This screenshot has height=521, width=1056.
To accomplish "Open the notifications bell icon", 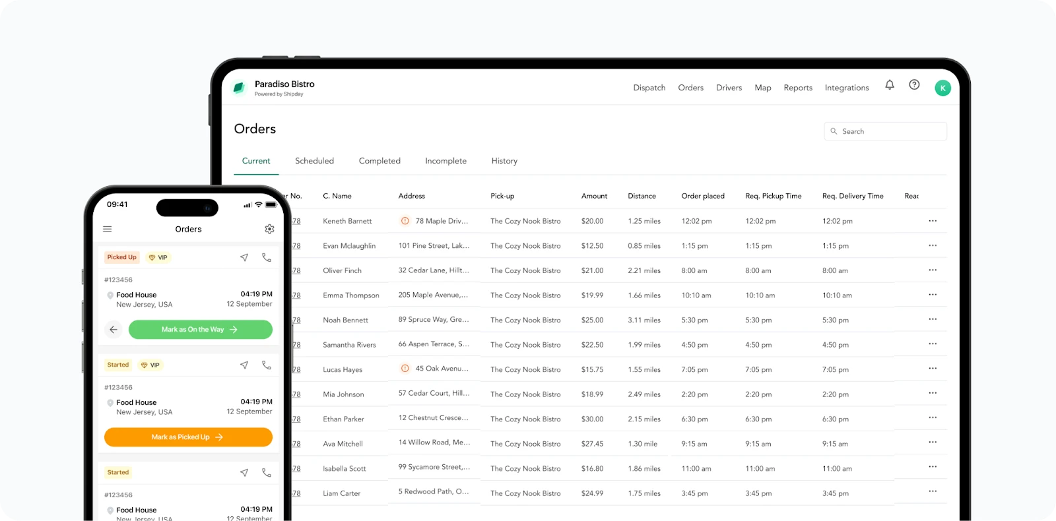I will coord(890,84).
